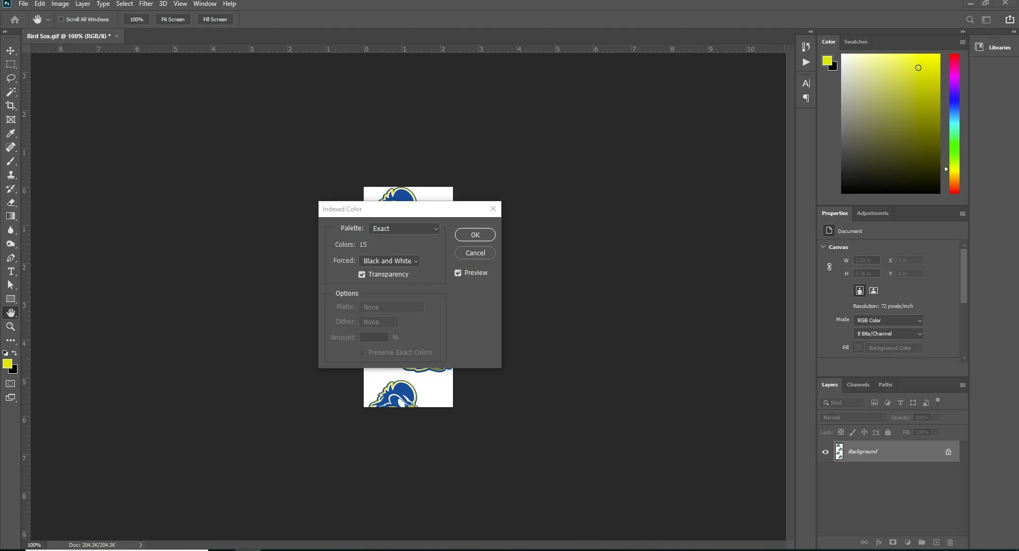Toggle the Preview checkbox
This screenshot has height=551, width=1019.
coord(458,273)
